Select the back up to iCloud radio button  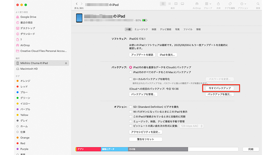tap(130, 67)
